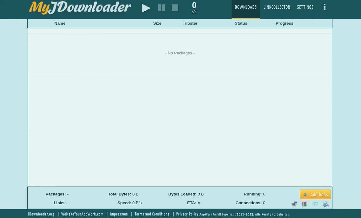This screenshot has width=361, height=218.
Task: Click the Hoster column header
Action: pos(191,23)
